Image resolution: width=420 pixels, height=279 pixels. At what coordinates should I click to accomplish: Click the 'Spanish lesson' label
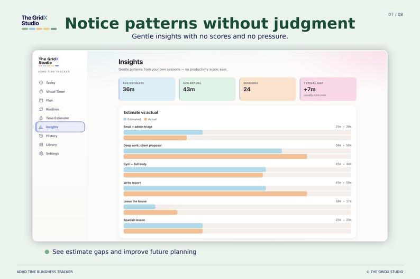[x=134, y=220]
